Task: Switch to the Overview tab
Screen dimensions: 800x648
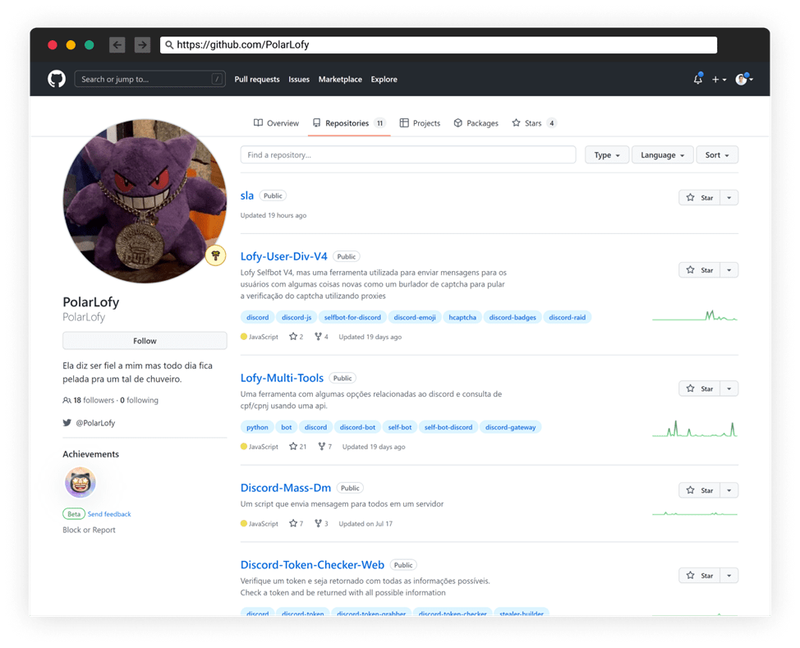Action: 276,123
